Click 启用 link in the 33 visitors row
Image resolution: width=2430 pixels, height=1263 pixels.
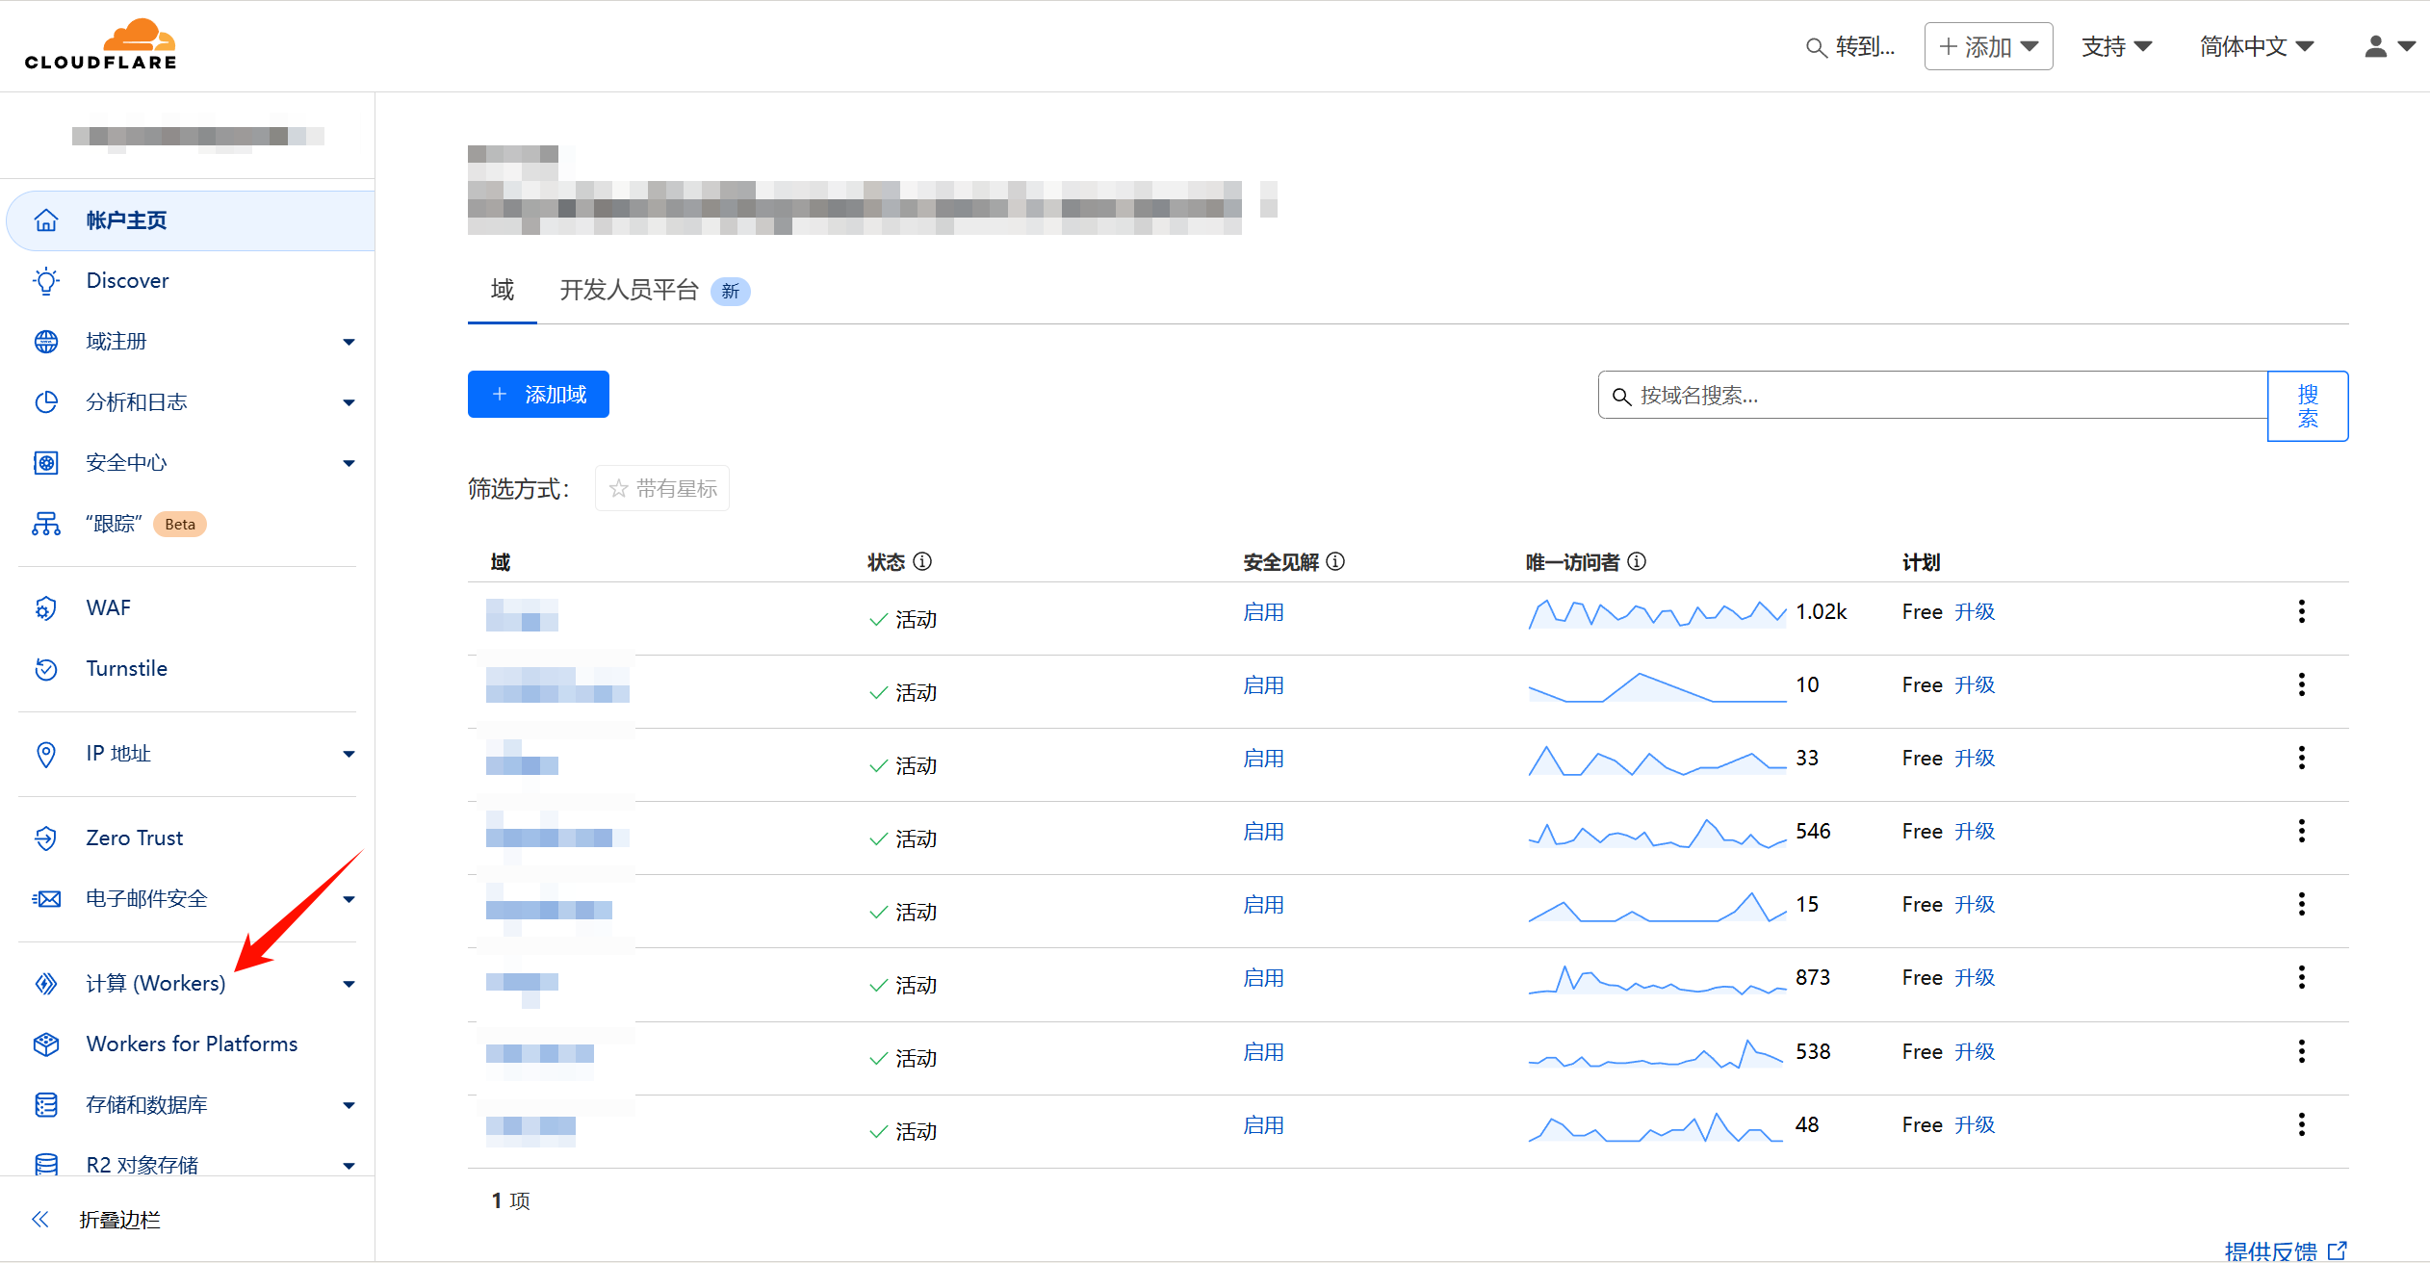coord(1263,759)
